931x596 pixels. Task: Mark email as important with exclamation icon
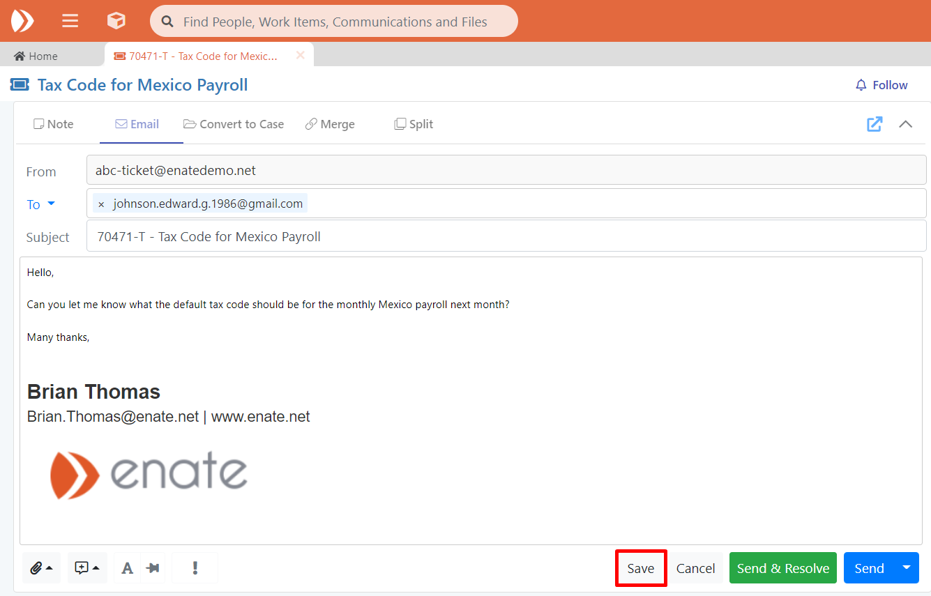click(195, 568)
